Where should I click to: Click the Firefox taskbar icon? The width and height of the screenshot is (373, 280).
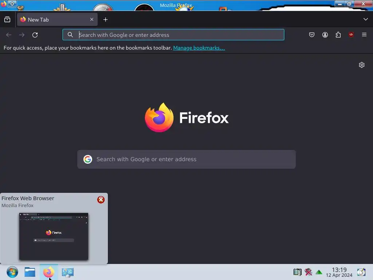pyautogui.click(x=49, y=272)
